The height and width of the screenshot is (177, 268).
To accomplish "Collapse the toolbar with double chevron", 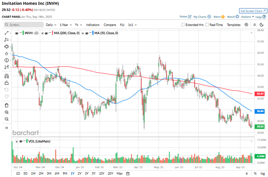I will click(x=254, y=25).
